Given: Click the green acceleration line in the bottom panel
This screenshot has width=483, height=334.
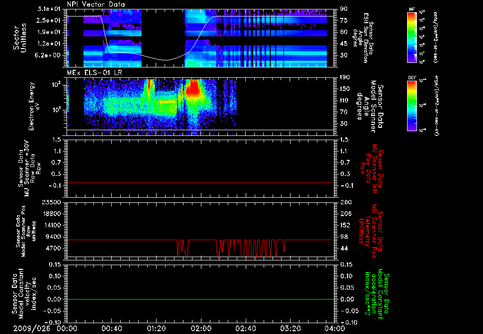Looking at the screenshot, I should [x=200, y=299].
